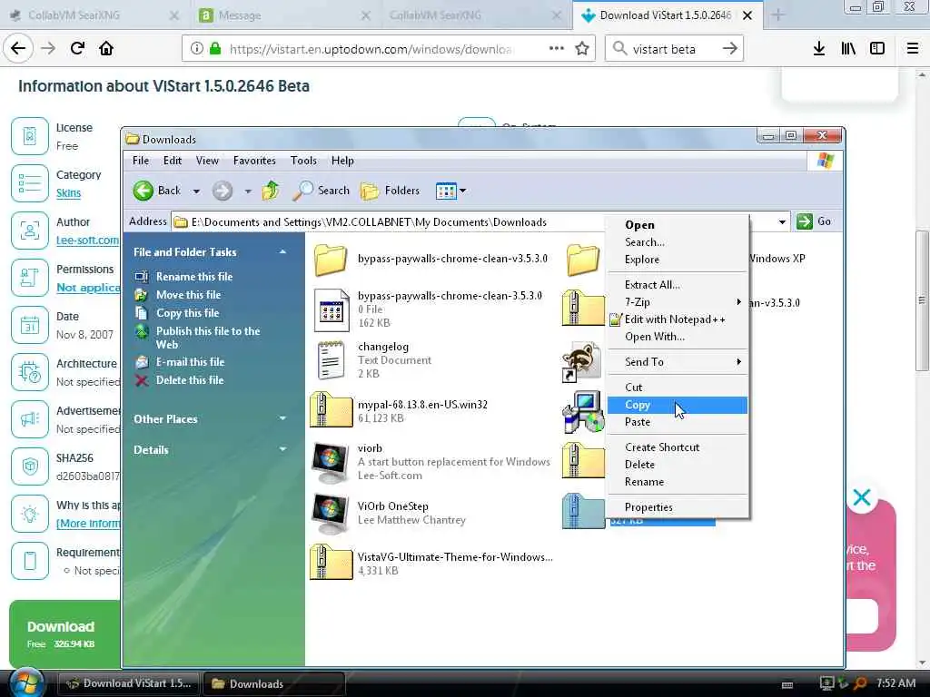Expand the Other Places panel
The image size is (930, 697).
(283, 418)
